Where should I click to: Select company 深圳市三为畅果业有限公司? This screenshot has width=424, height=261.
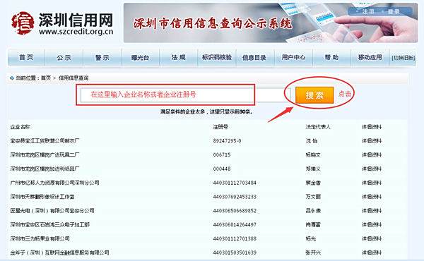pyautogui.click(x=40, y=239)
